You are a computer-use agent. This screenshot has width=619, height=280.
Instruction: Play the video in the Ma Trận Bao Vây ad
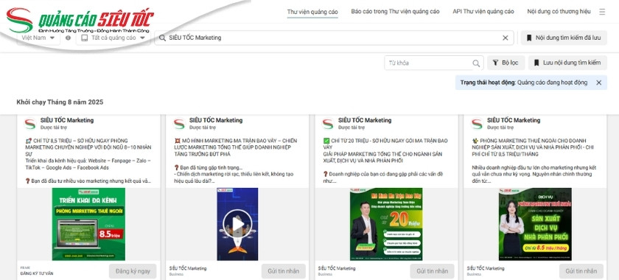click(237, 224)
